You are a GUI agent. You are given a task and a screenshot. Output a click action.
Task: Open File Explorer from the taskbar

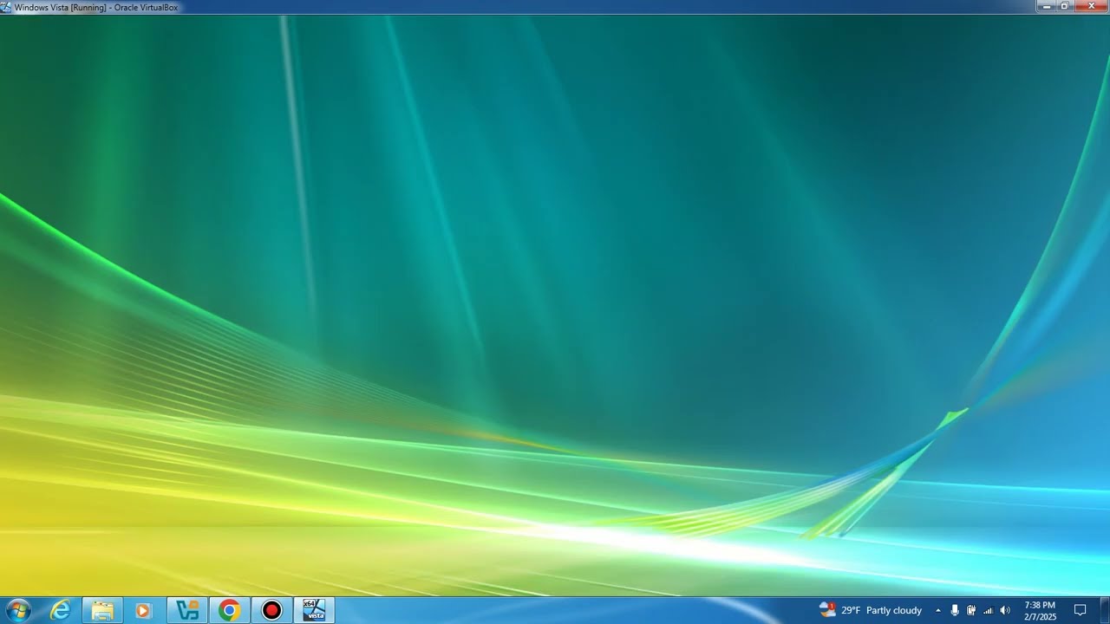coord(102,610)
